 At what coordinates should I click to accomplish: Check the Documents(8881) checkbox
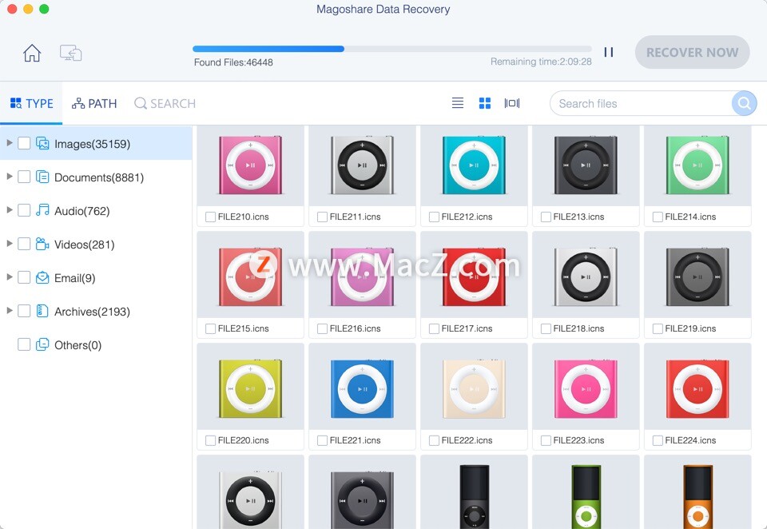tap(24, 177)
